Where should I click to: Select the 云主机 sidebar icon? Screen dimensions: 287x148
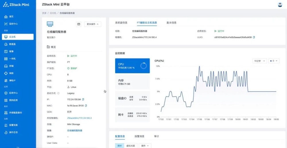(x=6, y=37)
